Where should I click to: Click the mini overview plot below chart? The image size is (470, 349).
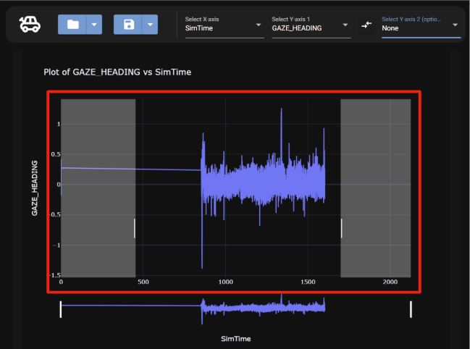click(x=235, y=309)
